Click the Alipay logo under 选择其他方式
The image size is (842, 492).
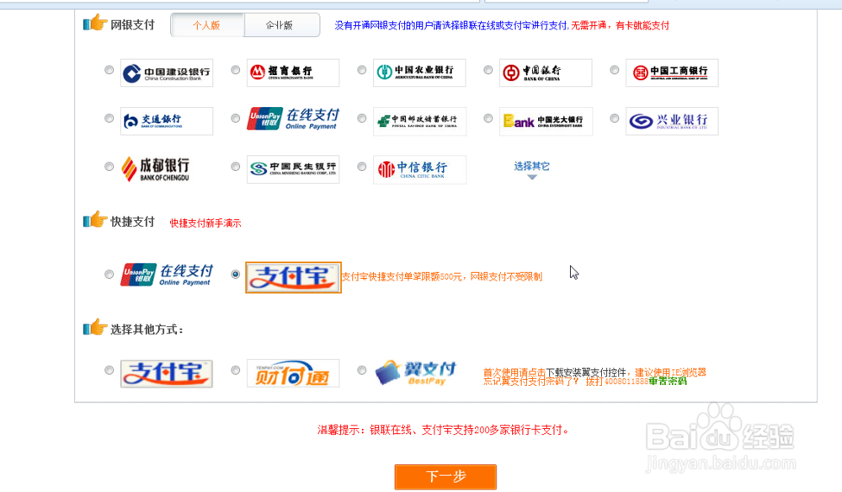[167, 373]
